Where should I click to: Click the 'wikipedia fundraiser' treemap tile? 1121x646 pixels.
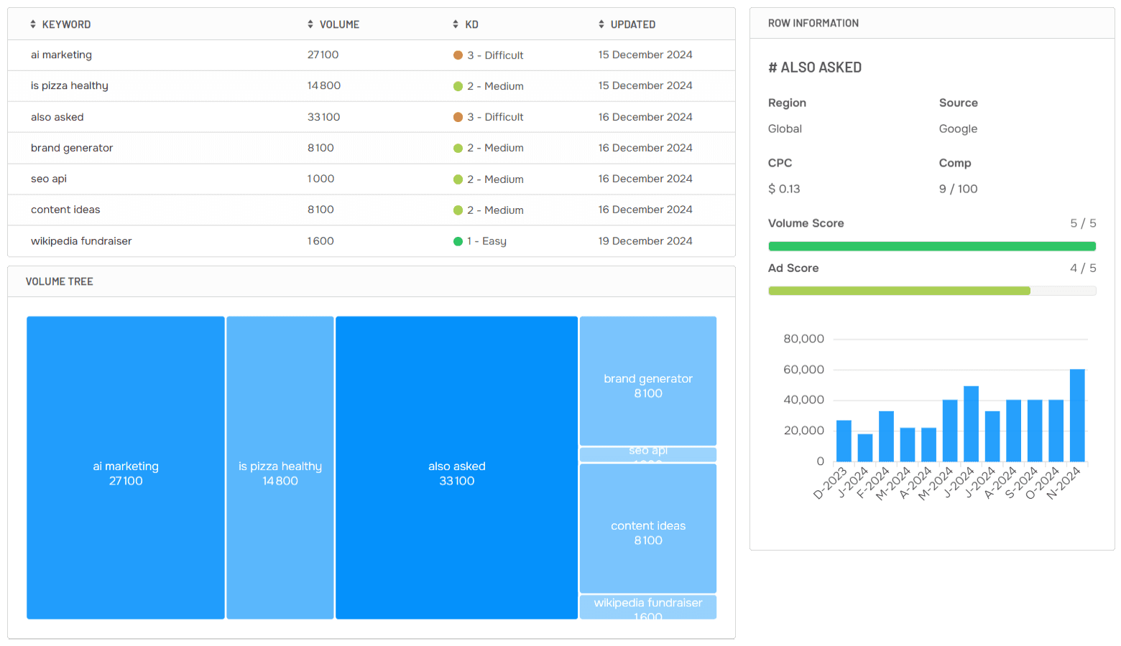[648, 607]
